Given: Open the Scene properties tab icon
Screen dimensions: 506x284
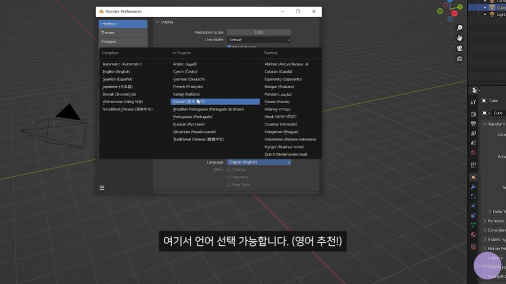Looking at the screenshot, I should 473,143.
